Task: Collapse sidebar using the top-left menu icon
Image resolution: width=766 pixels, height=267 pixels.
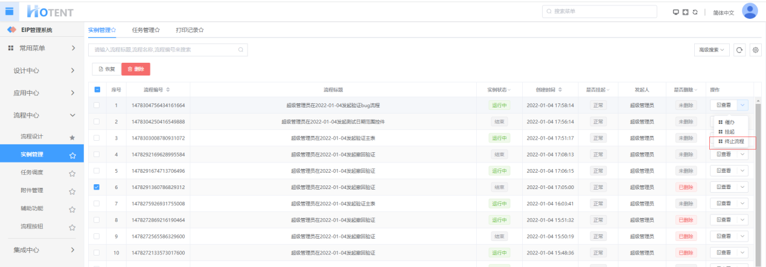Action: pos(10,10)
